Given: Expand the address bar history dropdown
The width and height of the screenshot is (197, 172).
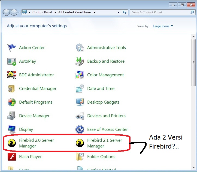Looking at the screenshot, I should point(118,13).
